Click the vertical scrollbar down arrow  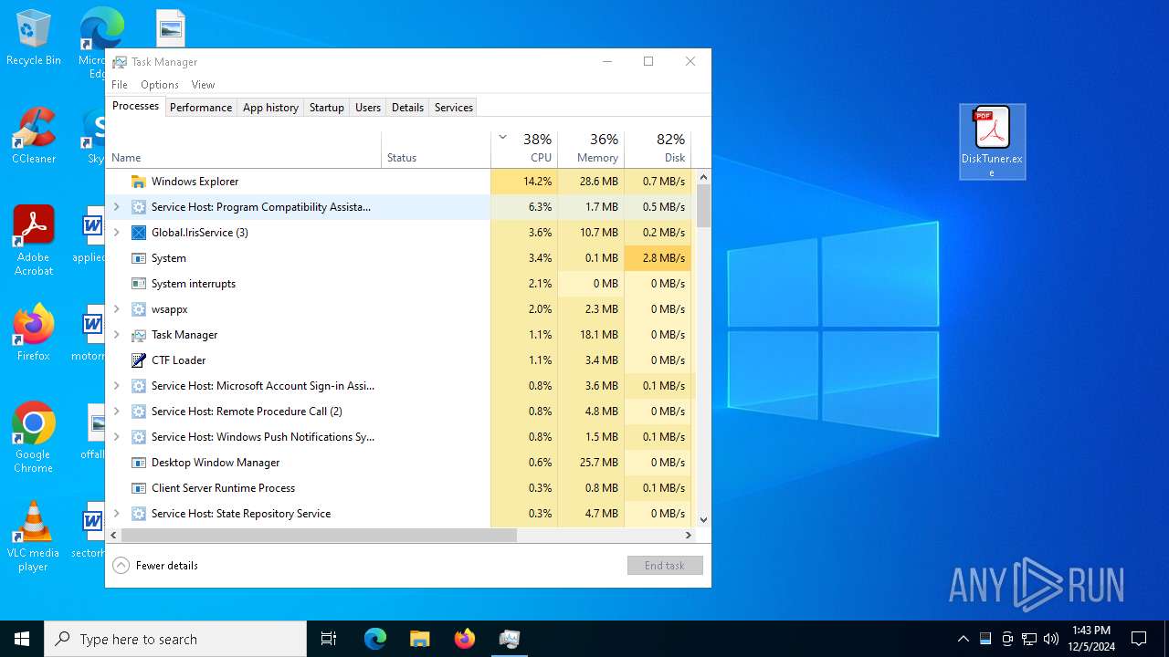[703, 519]
